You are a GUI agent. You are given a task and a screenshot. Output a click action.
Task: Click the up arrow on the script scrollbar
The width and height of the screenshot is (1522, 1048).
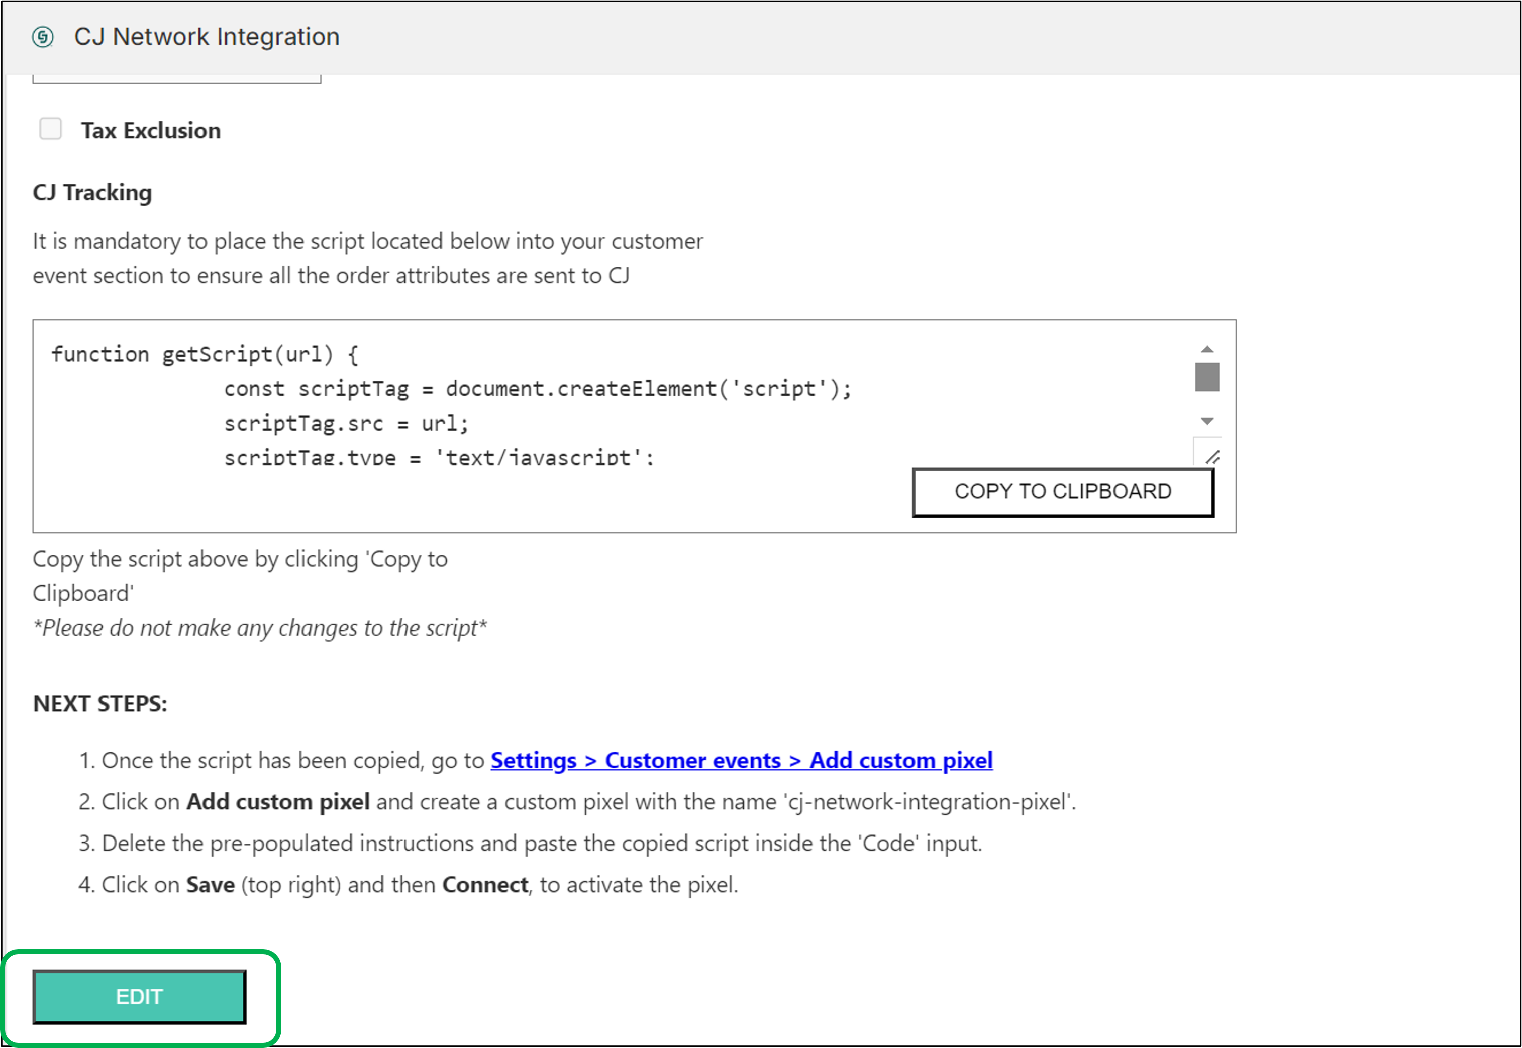pyautogui.click(x=1207, y=349)
